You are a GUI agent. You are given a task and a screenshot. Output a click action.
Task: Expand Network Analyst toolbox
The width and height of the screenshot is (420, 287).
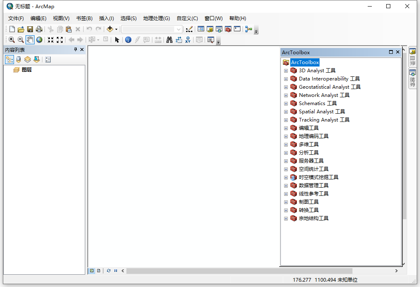(x=286, y=95)
